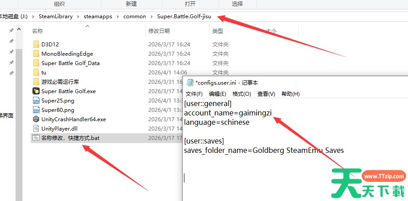408x201 pixels.
Task: Click the Super Battle Golf_Data folder icon
Action: 36,63
